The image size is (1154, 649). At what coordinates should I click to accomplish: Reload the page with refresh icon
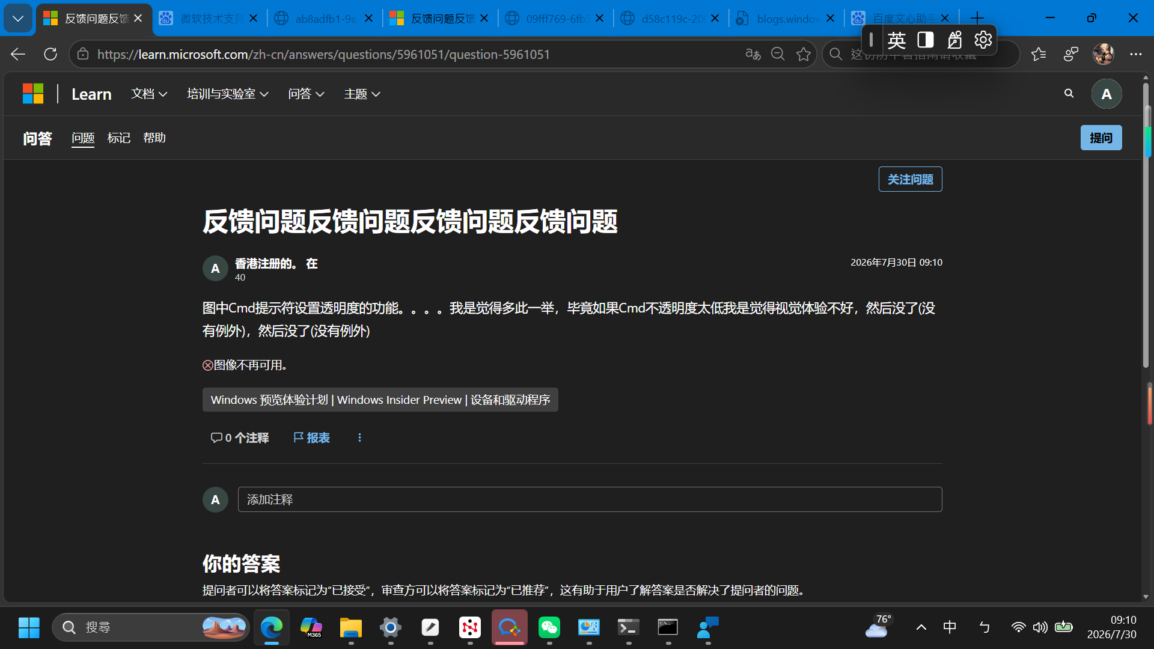pos(50,55)
